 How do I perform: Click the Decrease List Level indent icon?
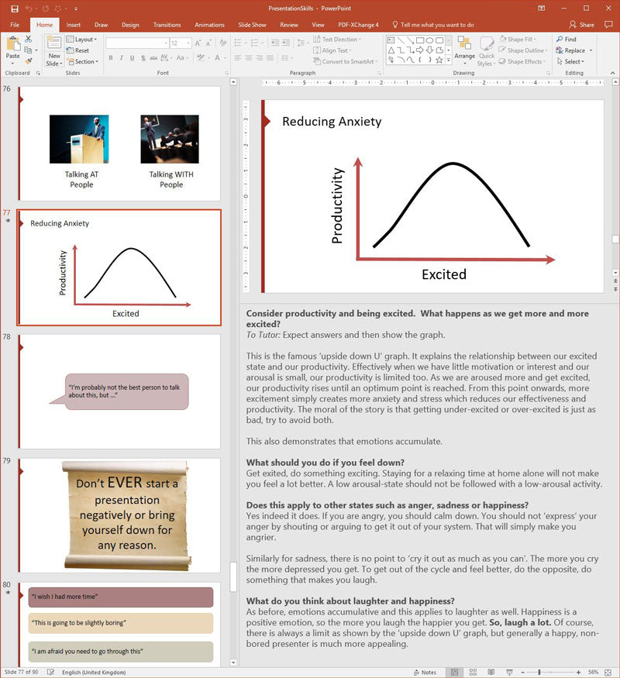274,43
